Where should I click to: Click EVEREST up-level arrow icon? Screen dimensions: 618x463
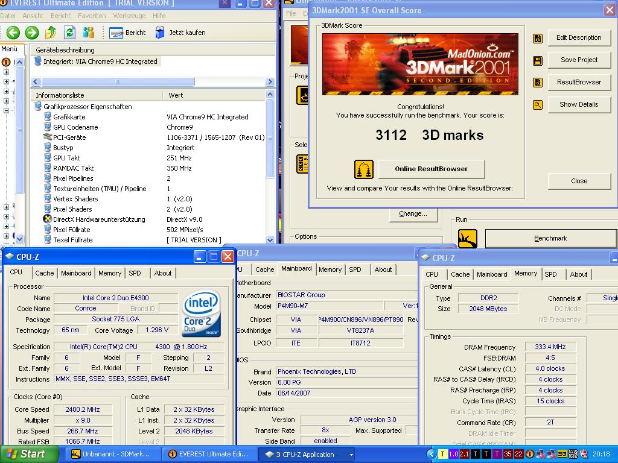click(x=51, y=33)
